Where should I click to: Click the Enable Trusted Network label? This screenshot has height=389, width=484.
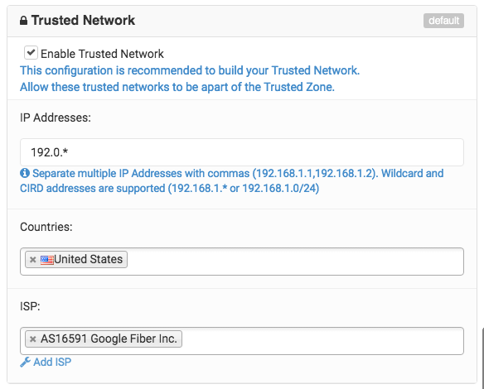pyautogui.click(x=102, y=54)
